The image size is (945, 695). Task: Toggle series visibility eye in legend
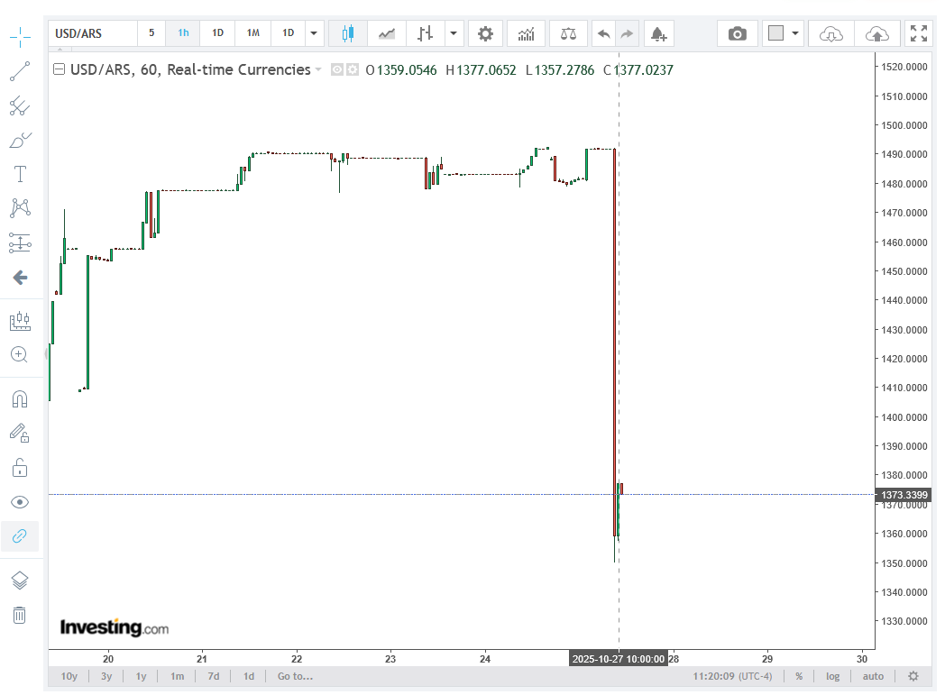(x=337, y=70)
